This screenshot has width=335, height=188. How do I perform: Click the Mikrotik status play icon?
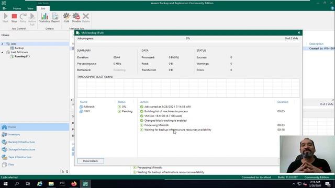(x=119, y=107)
